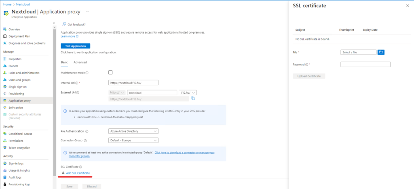Focus the External Url nextcloud subdomain field

(x=152, y=92)
